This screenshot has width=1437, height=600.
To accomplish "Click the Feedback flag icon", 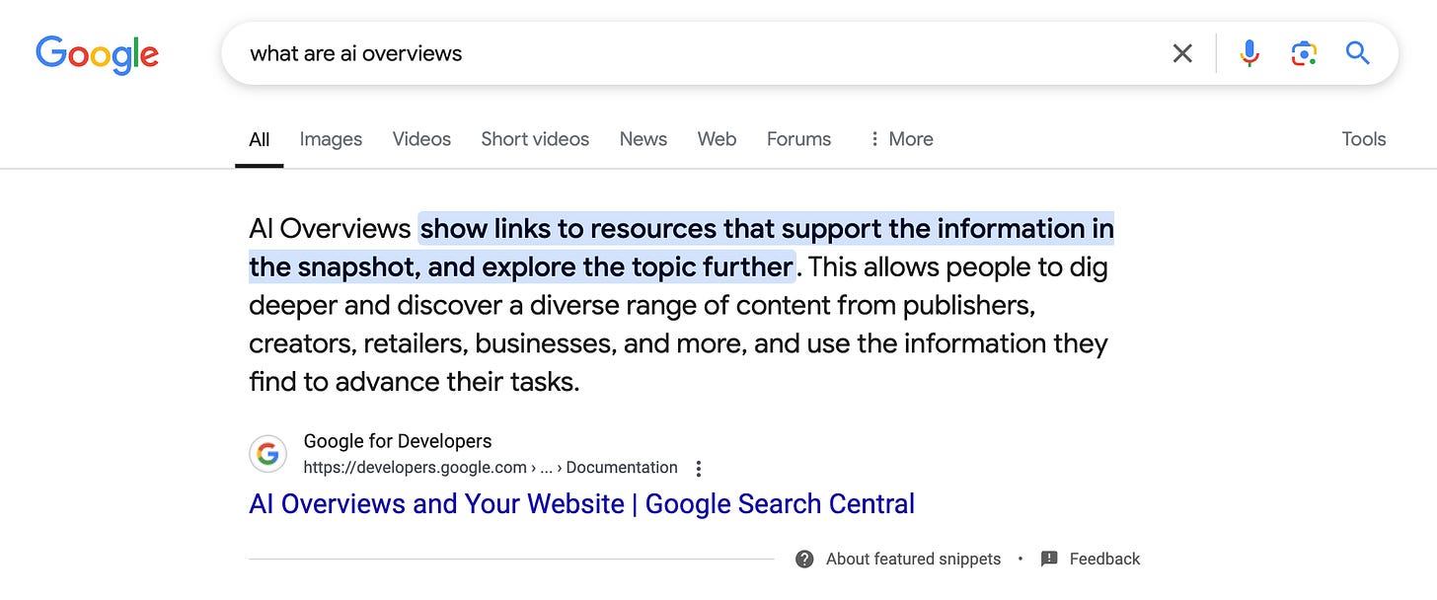I will 1049,559.
